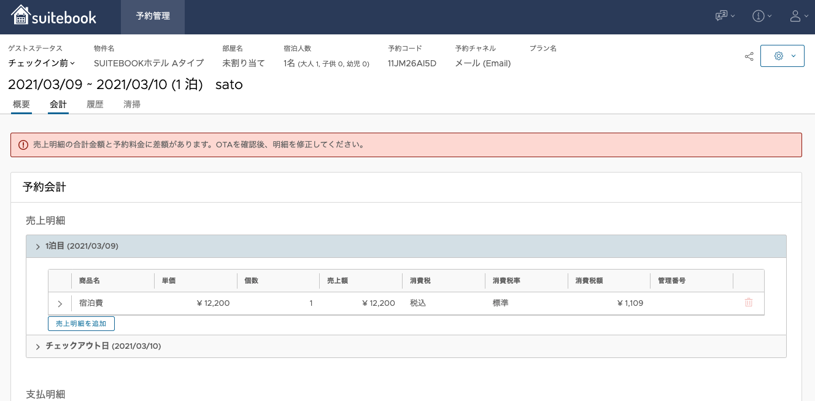This screenshot has width=815, height=401.
Task: Open the 予約管理 navigation tab
Action: pyautogui.click(x=153, y=17)
